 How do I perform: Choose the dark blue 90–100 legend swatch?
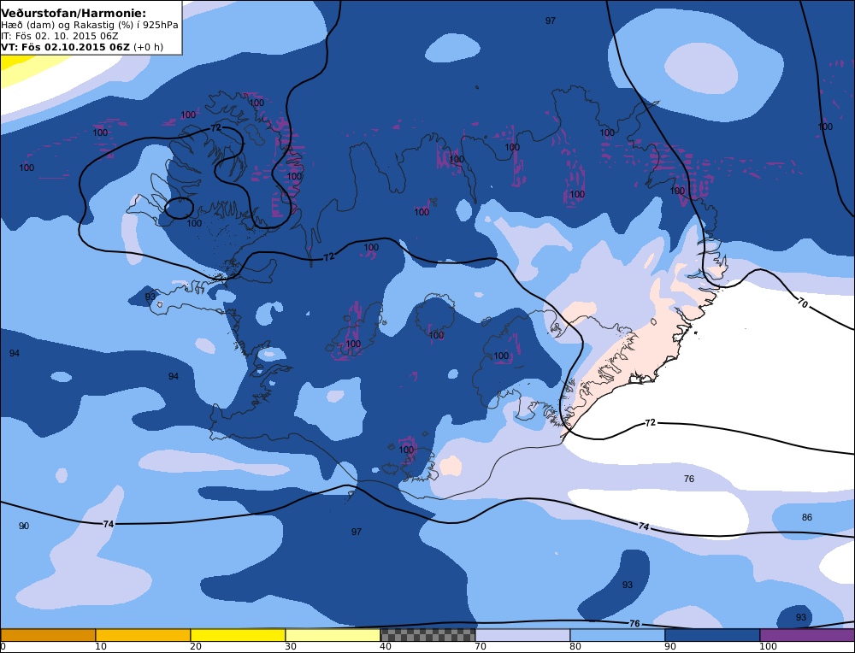pyautogui.click(x=712, y=634)
